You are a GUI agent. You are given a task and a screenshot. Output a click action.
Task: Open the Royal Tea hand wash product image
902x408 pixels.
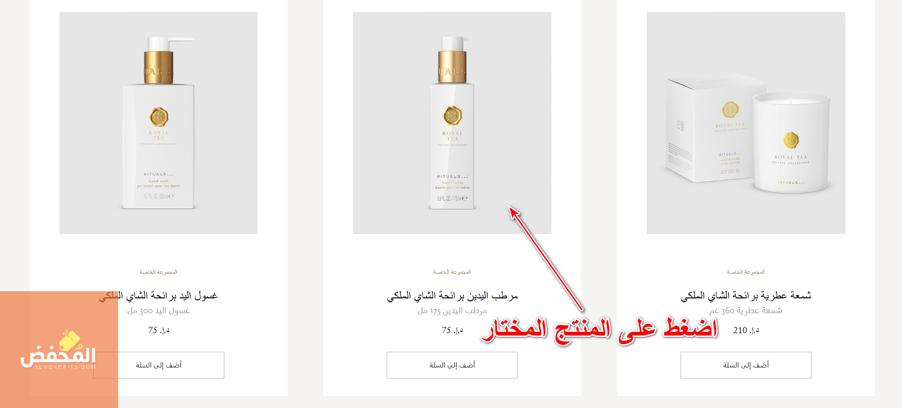(159, 123)
